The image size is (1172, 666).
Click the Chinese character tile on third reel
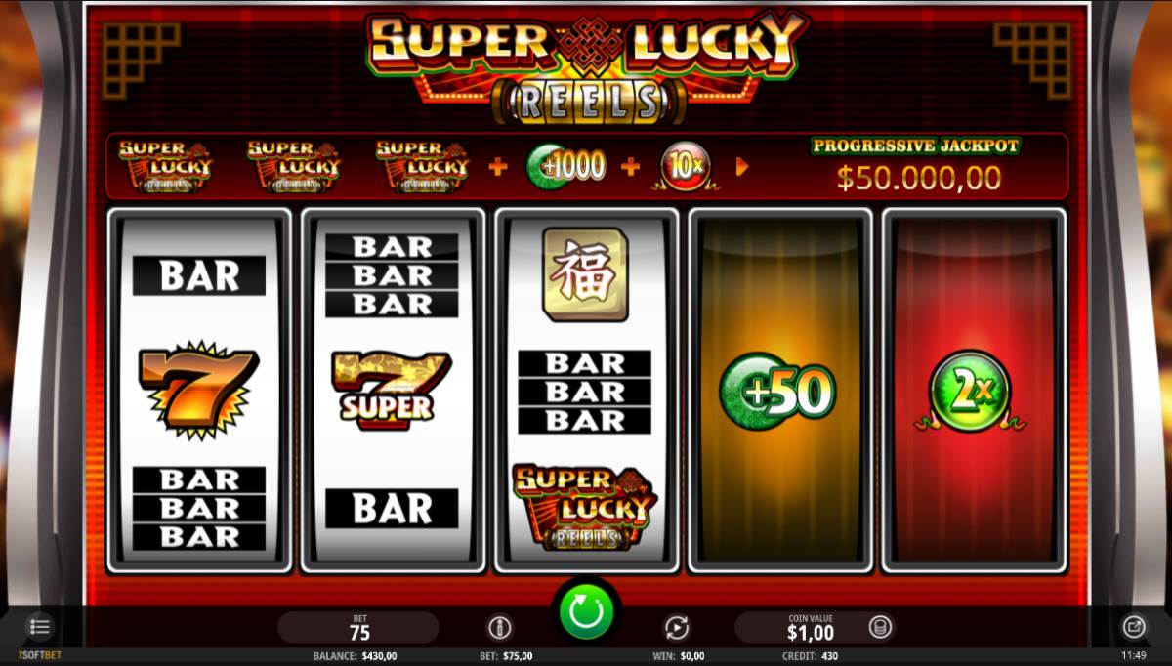586,274
